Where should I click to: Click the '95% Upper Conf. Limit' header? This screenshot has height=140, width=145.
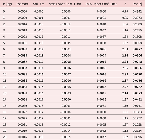[x=102, y=4]
